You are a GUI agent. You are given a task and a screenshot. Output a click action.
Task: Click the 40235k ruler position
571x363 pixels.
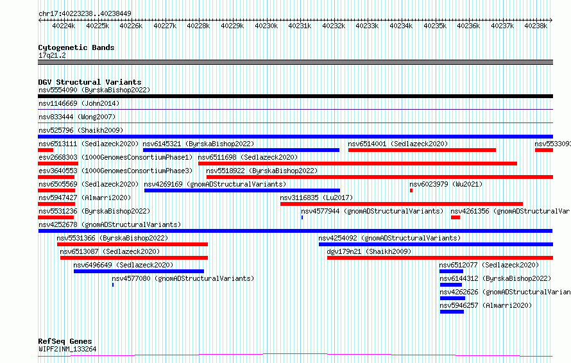point(435,26)
